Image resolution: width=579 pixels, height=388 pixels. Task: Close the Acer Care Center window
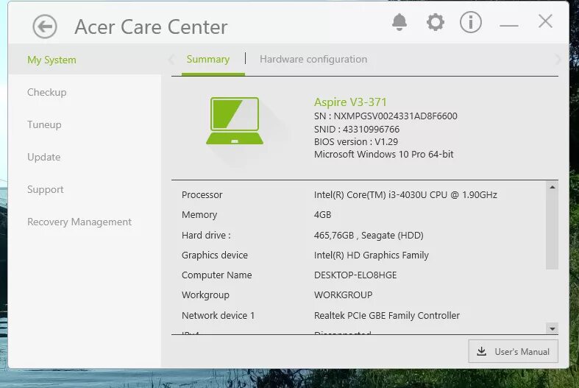tap(545, 21)
